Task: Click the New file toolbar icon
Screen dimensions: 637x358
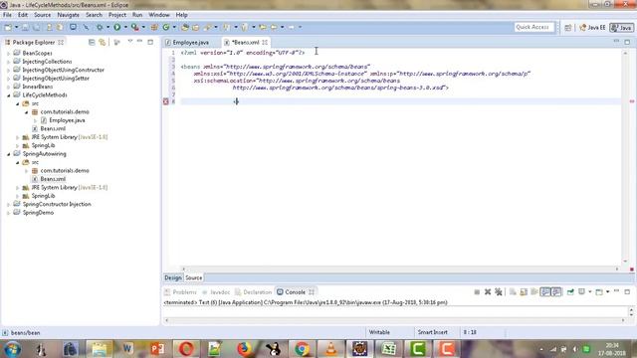Action: pyautogui.click(x=8, y=27)
